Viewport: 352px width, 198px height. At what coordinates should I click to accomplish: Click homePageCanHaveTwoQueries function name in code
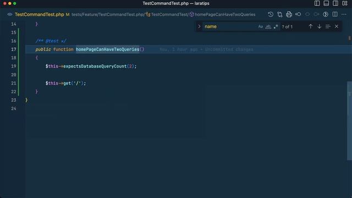pos(108,50)
